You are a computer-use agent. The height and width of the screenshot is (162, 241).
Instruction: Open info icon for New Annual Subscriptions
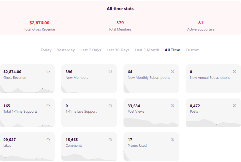pos(234,71)
